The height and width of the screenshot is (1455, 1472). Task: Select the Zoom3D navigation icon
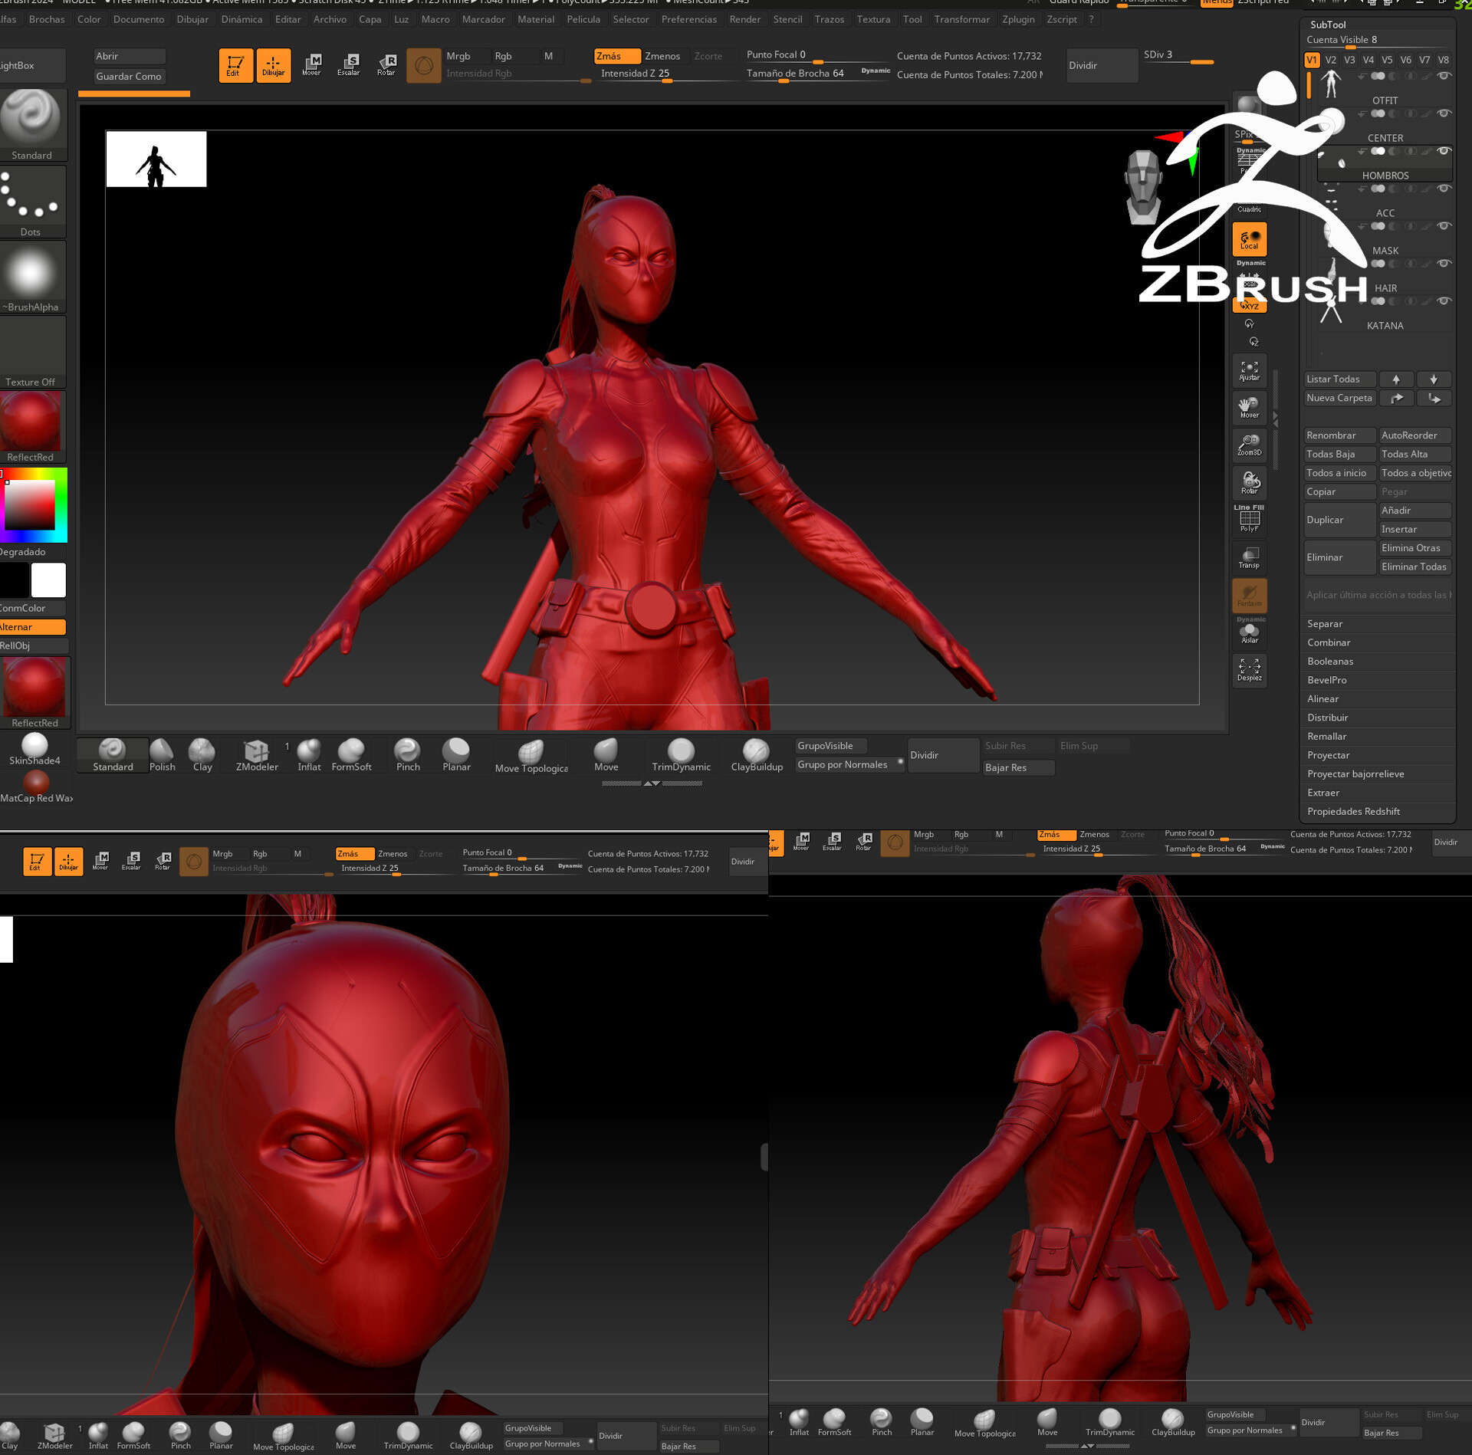pyautogui.click(x=1249, y=445)
